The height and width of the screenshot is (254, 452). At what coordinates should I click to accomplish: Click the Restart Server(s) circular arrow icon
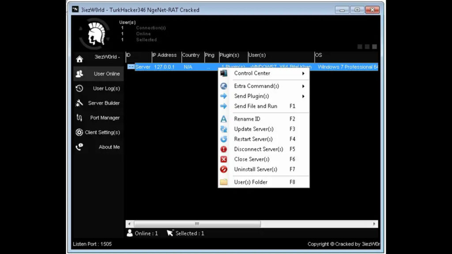point(224,139)
